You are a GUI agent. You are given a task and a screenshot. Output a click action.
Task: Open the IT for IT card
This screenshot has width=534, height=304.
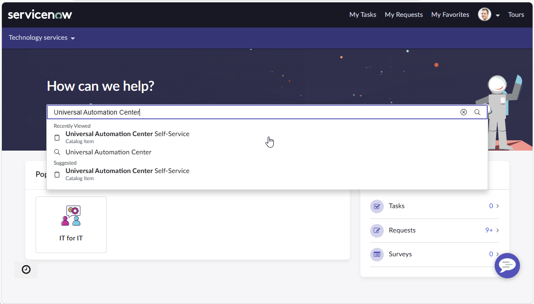[x=71, y=224]
